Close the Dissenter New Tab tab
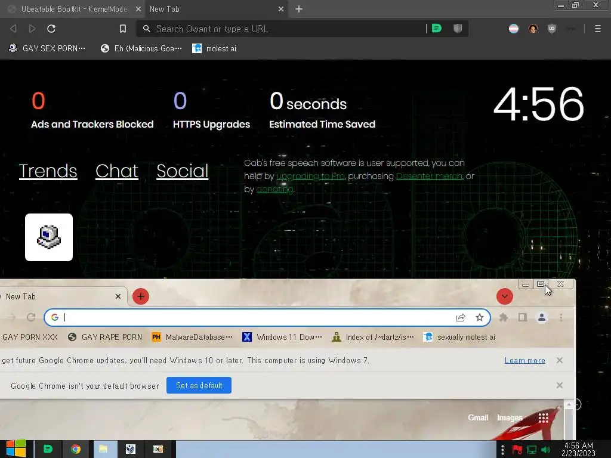This screenshot has width=611, height=458. point(281,9)
